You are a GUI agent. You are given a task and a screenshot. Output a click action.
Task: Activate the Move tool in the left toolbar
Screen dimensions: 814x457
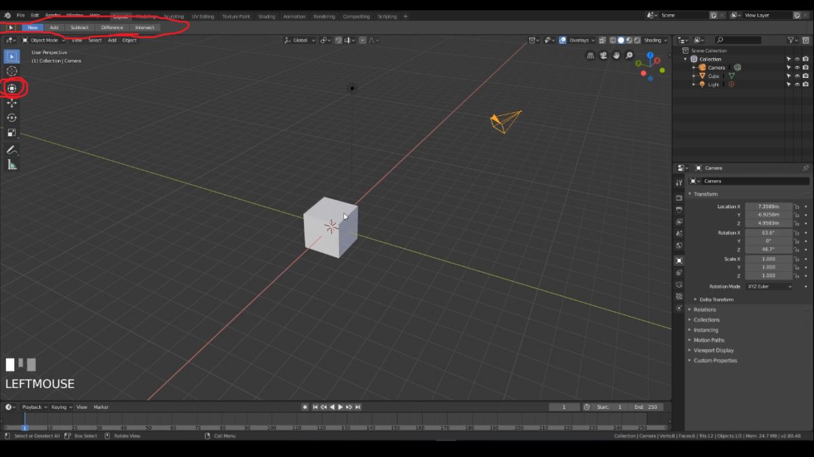pos(12,103)
